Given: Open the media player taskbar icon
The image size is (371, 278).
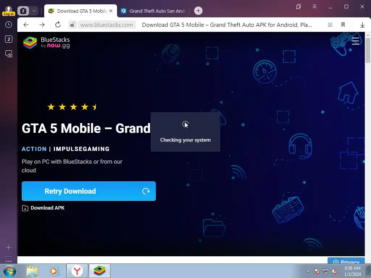Looking at the screenshot, I should click(54, 271).
